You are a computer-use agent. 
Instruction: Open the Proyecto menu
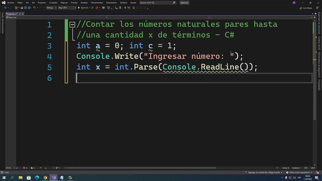(42, 3)
